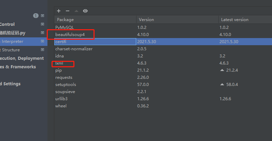
Task: Select the PyMySQL package row
Action: pos(163,27)
